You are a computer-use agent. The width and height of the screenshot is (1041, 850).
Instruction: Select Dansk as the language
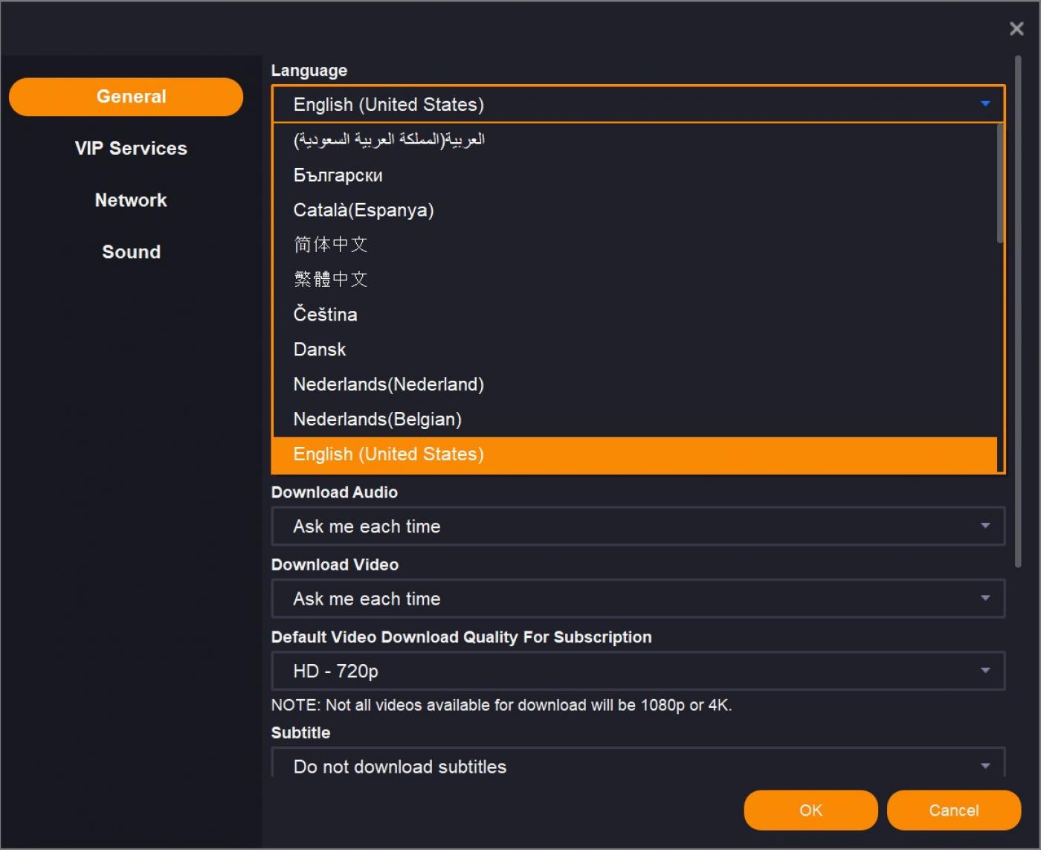pos(320,350)
